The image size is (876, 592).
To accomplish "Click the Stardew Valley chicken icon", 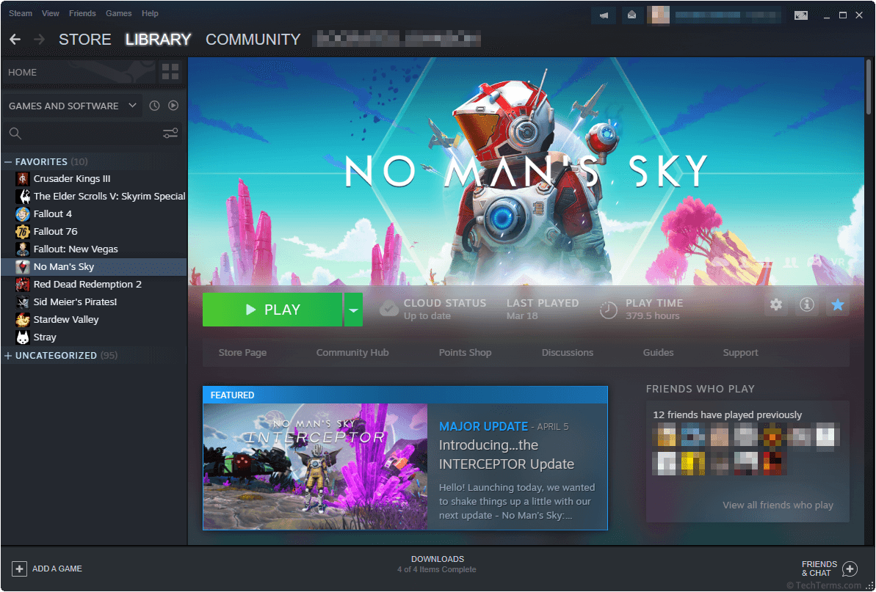I will coord(23,320).
